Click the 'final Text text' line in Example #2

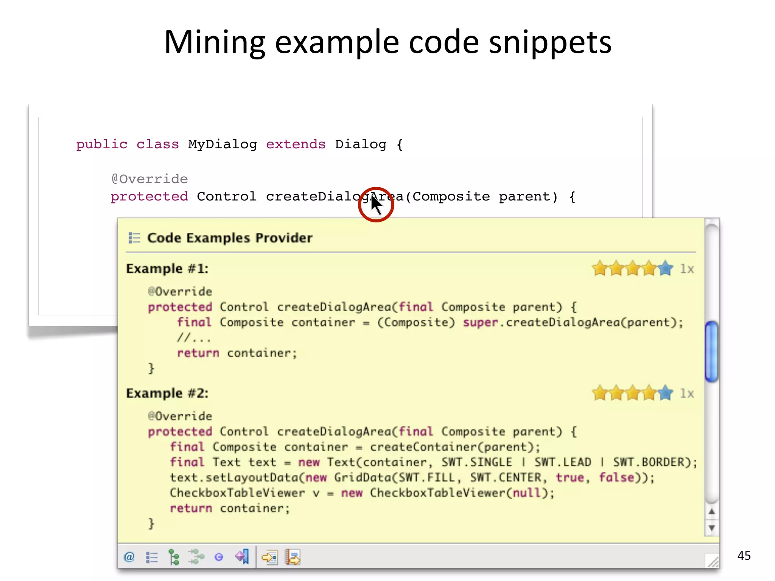pyautogui.click(x=434, y=462)
